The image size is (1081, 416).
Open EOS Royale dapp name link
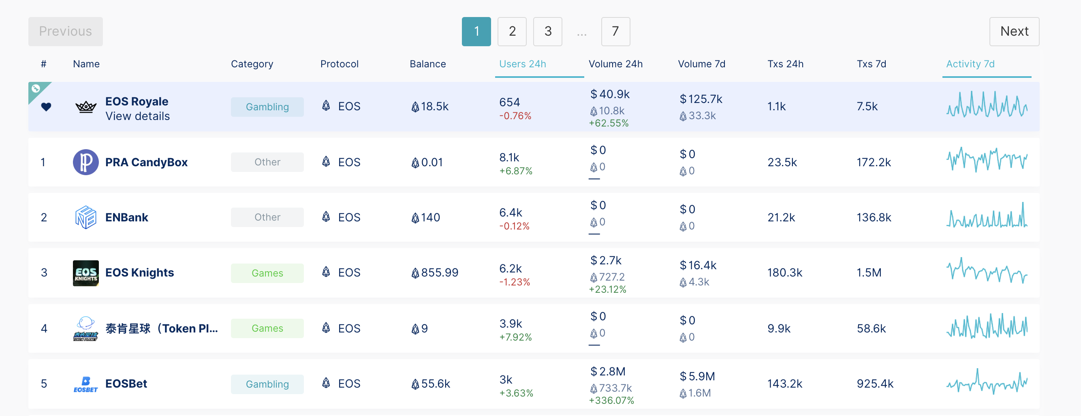[137, 101]
